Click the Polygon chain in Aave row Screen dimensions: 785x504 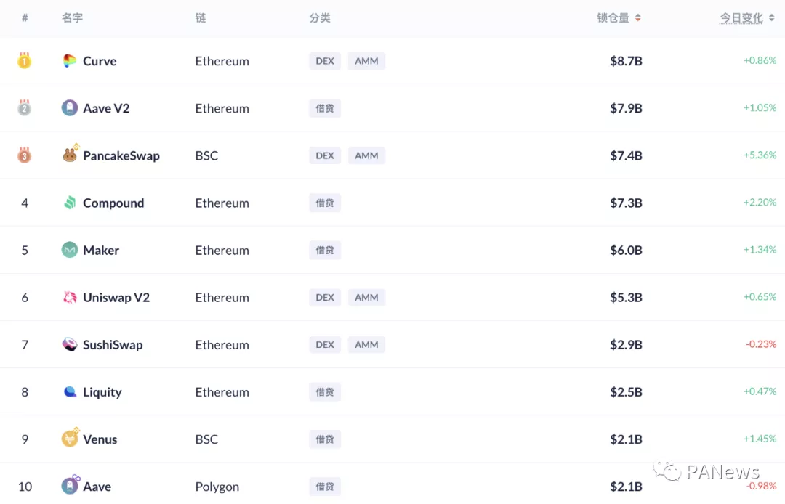(x=217, y=487)
